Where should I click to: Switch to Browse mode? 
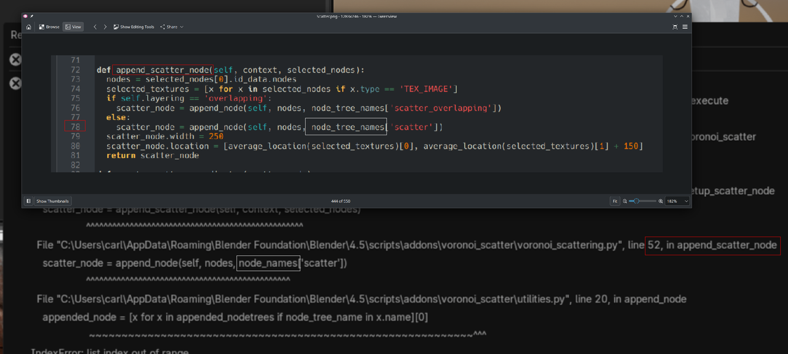pos(49,27)
